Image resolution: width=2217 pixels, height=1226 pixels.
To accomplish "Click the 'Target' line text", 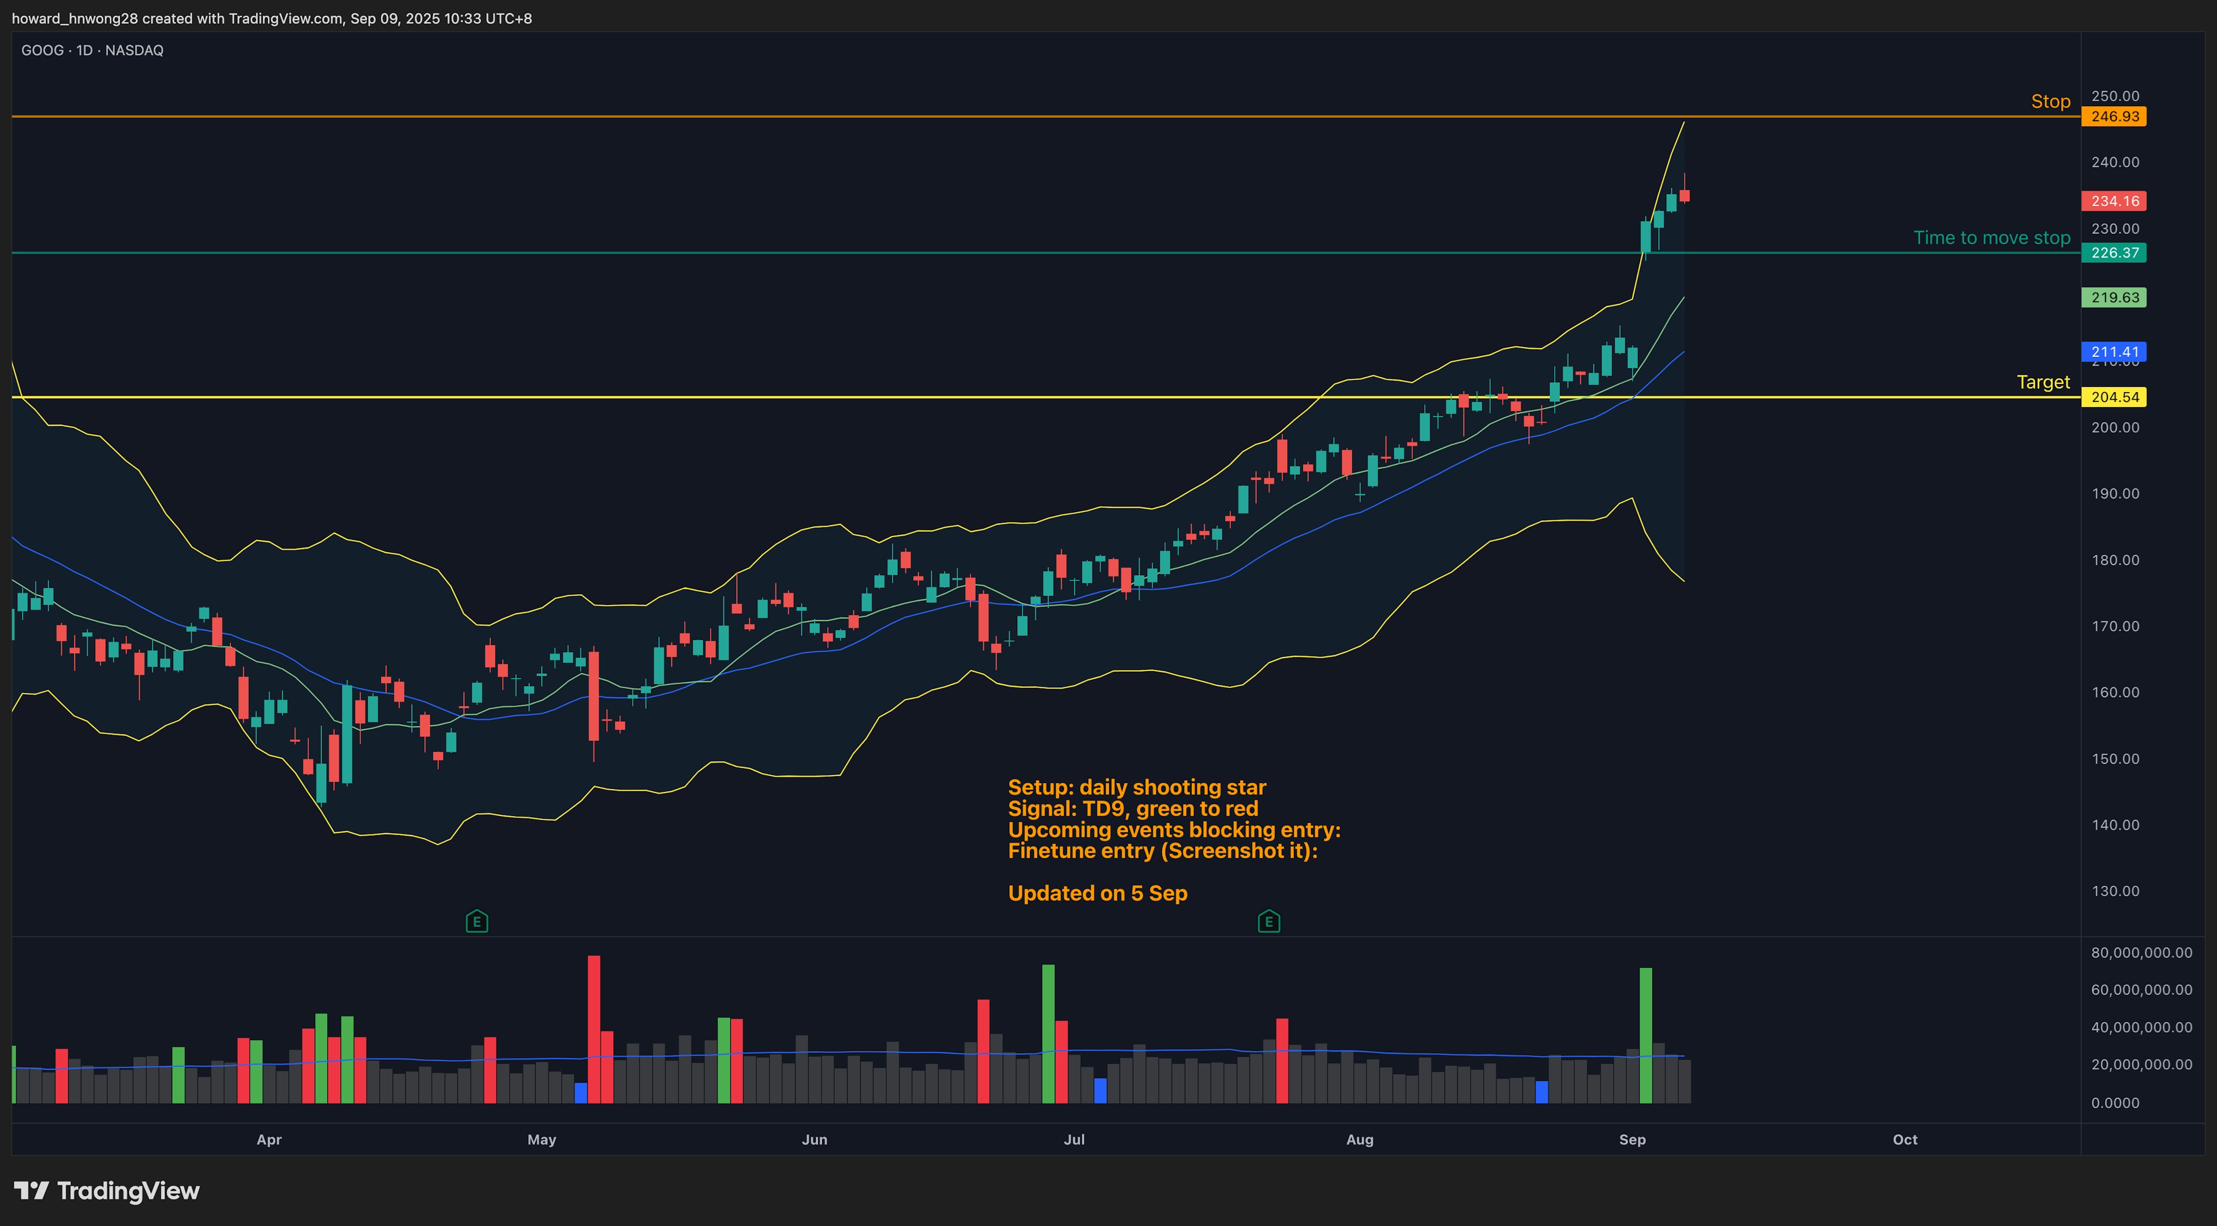I will coord(2043,382).
